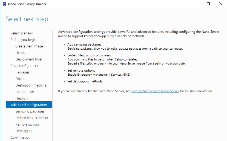
Task: Go to Embed files, scripts or... step
Action: pyautogui.click(x=33, y=118)
